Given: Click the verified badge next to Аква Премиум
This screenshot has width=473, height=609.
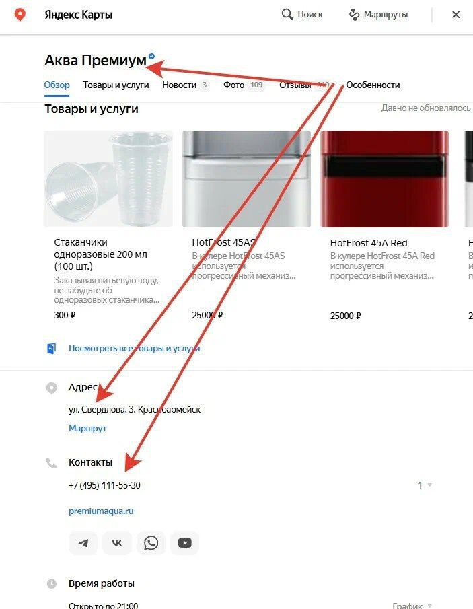Looking at the screenshot, I should coord(151,56).
